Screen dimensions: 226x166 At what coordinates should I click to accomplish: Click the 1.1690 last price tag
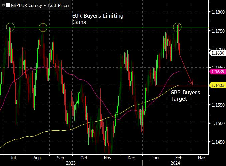click(x=216, y=53)
